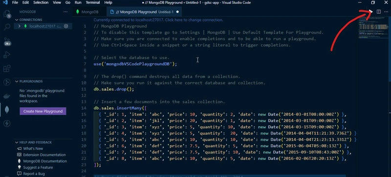
Task: Click line number 5 in the gutter
Action: coord(85,51)
